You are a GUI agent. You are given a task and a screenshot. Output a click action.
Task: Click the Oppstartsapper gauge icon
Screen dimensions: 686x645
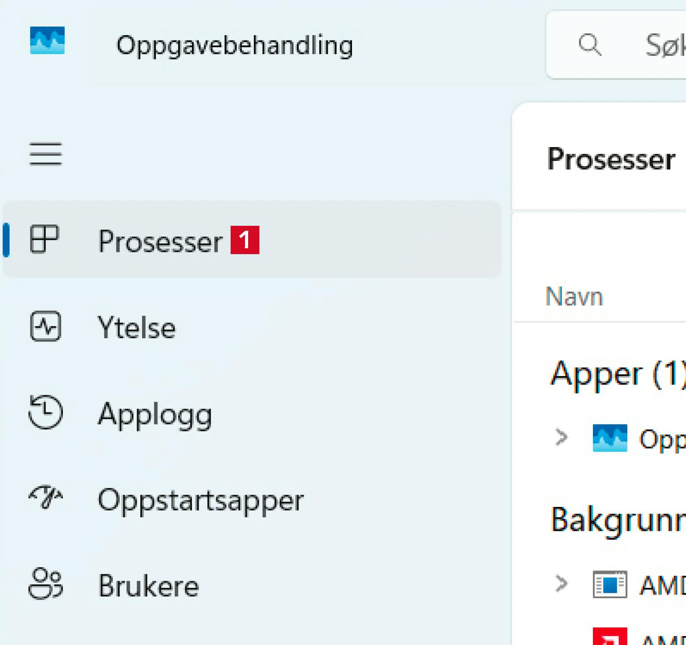(45, 497)
